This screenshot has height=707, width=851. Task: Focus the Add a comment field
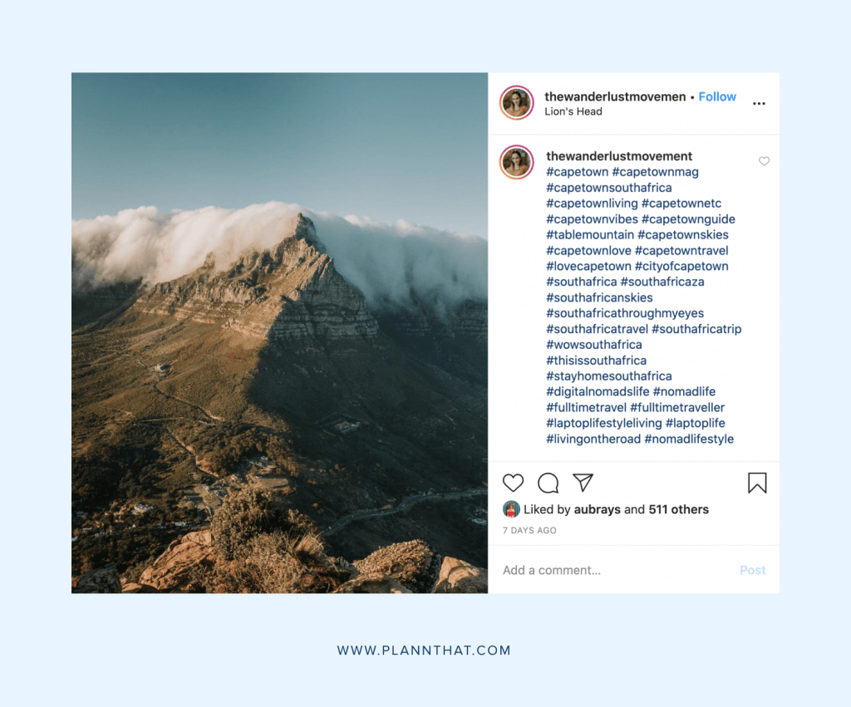(x=616, y=570)
